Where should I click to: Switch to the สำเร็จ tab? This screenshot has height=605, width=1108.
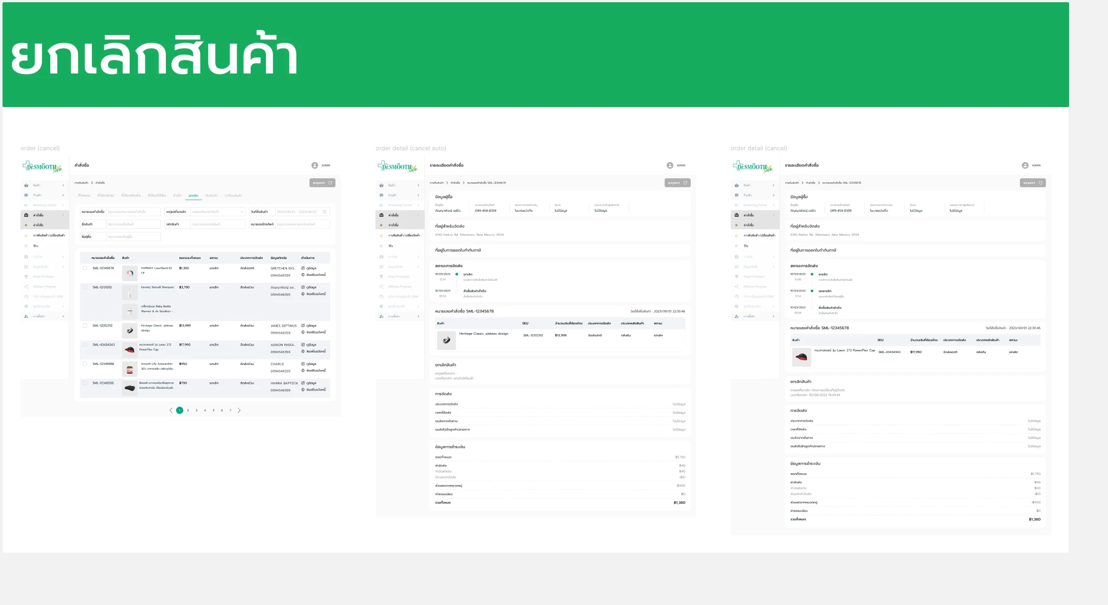[x=177, y=196]
